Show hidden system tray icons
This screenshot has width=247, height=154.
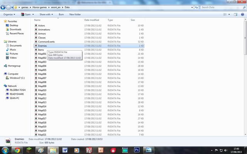pyautogui.click(x=212, y=151)
